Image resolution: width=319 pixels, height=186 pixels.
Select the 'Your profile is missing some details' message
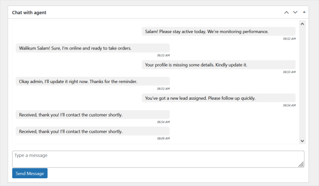219,65
